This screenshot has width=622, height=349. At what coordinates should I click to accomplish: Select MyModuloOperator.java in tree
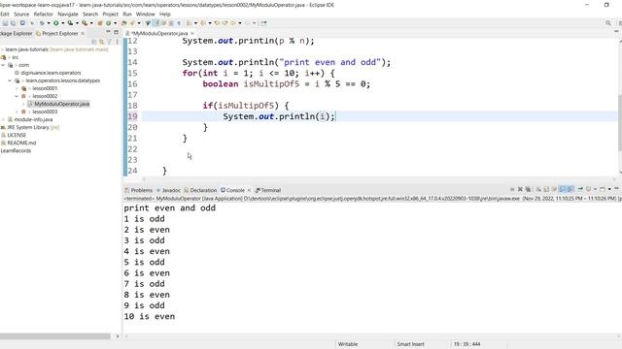61,104
